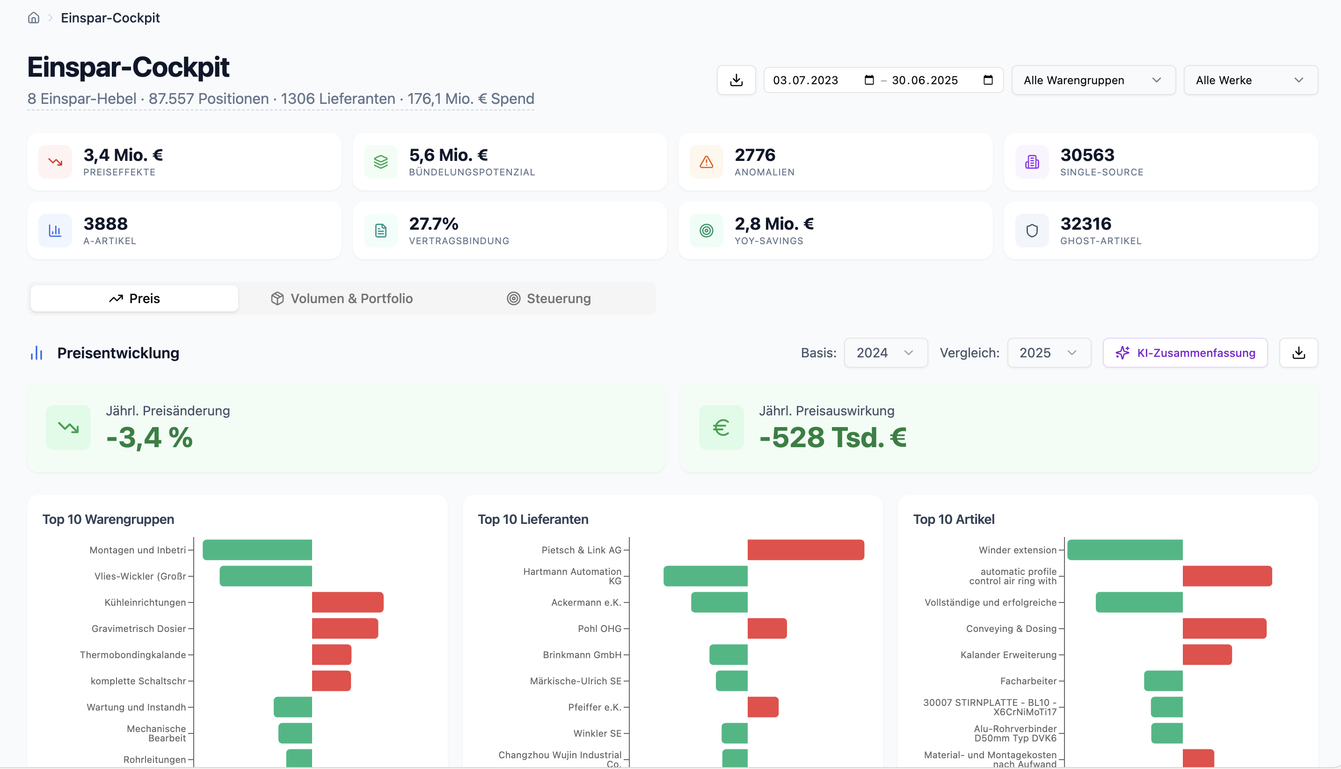Click the trend icon in Jährl. Preisänderung
Viewport: 1341px width, 769px height.
click(68, 427)
